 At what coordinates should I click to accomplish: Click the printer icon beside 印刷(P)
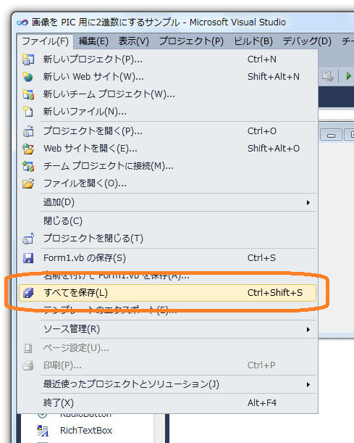tap(28, 365)
